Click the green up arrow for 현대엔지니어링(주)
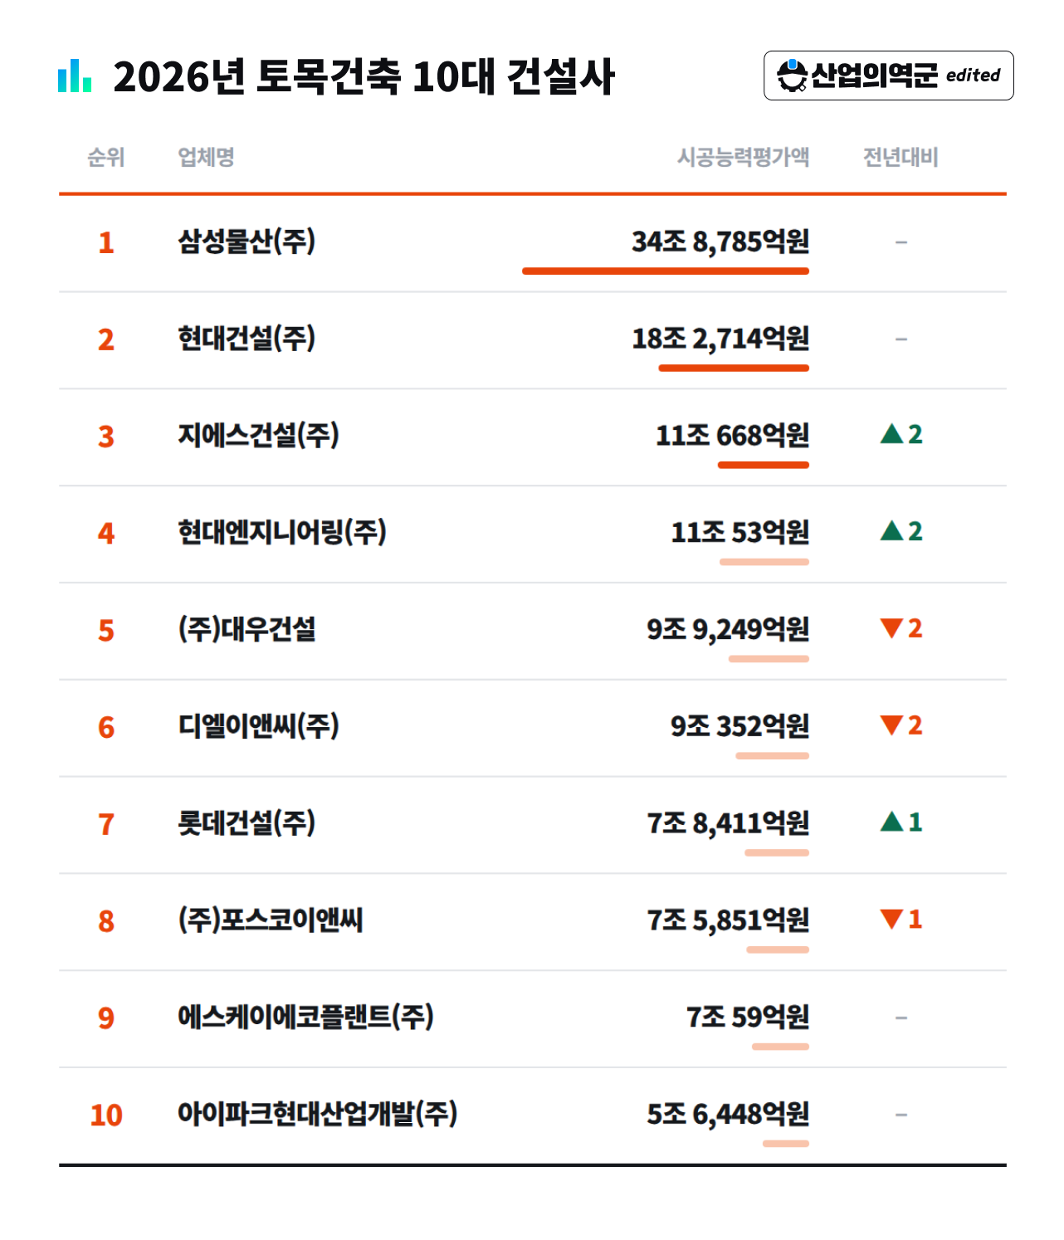Screen dimensions: 1064x1240 point(891,530)
